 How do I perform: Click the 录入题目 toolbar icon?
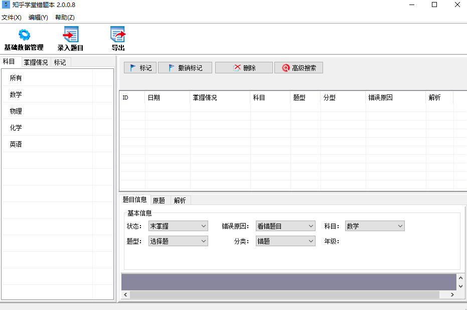click(70, 35)
